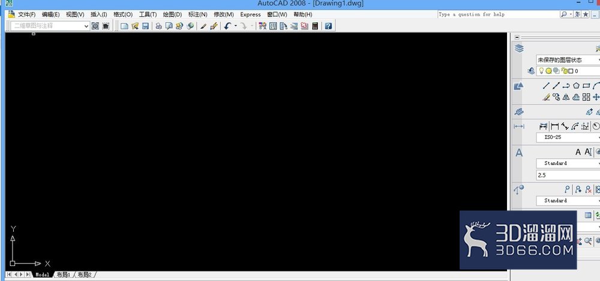This screenshot has width=600, height=281.
Task: Open the 工具(T) menu
Action: click(148, 14)
